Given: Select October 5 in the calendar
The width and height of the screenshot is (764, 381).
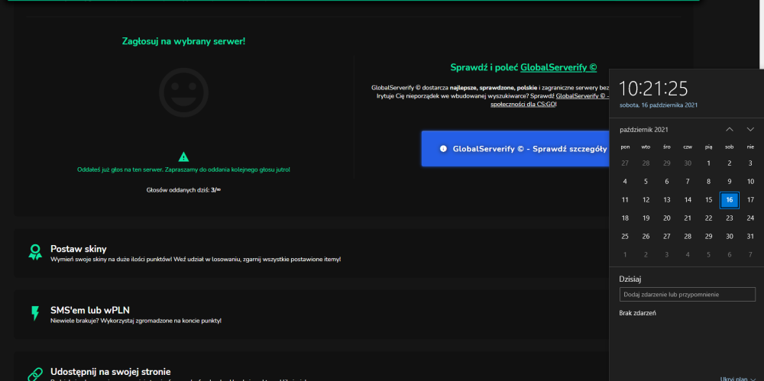Looking at the screenshot, I should coord(646,182).
